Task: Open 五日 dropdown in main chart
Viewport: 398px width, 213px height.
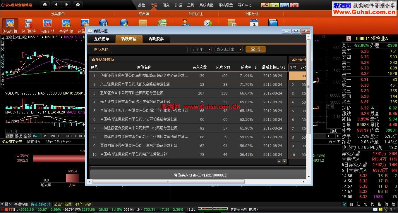Action: click(334, 142)
